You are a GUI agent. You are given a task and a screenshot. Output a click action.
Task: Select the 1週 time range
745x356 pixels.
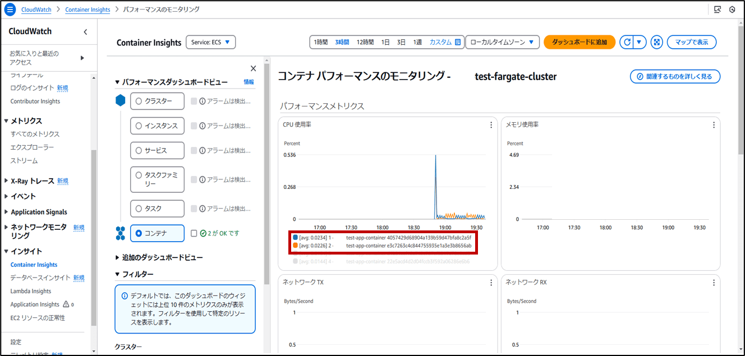coord(417,42)
